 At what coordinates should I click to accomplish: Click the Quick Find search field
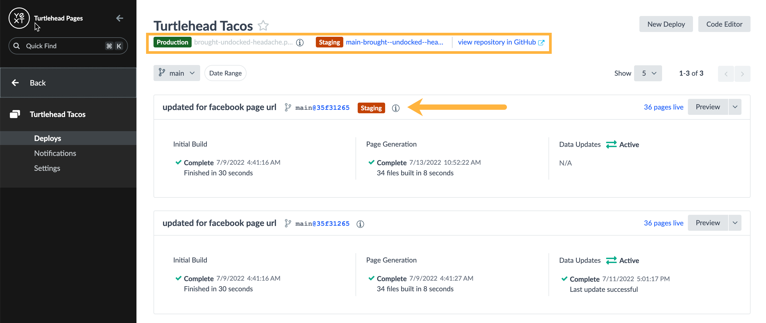pos(68,46)
